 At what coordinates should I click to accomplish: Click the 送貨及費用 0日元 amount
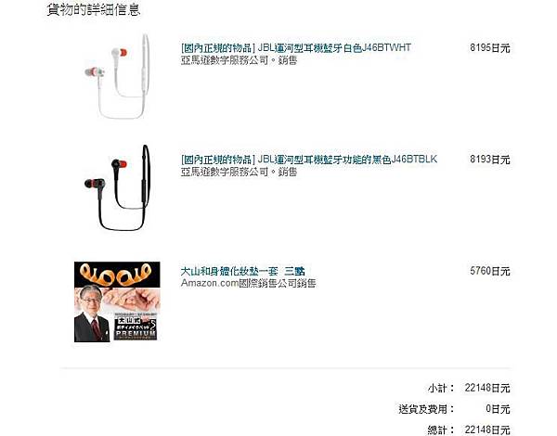point(498,409)
